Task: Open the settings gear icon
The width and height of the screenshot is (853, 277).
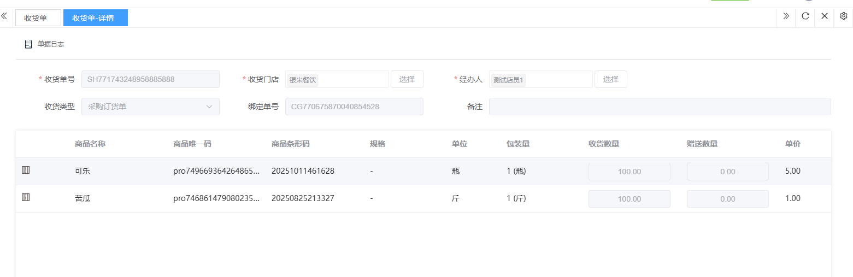Action: pos(843,16)
